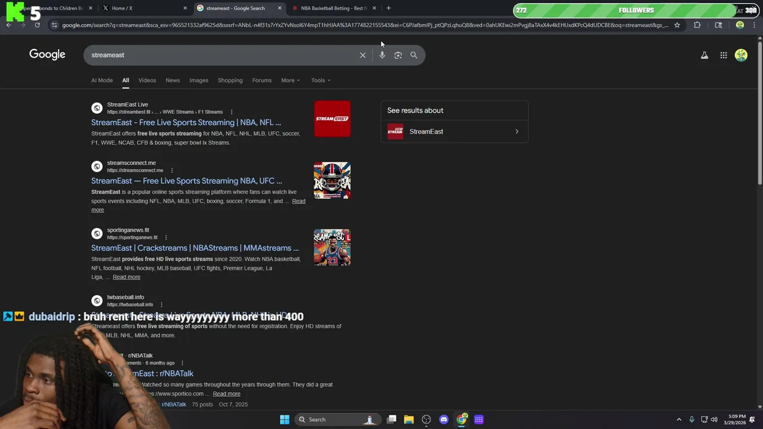Switch to Shopping results tab
This screenshot has height=429, width=763.
click(230, 80)
